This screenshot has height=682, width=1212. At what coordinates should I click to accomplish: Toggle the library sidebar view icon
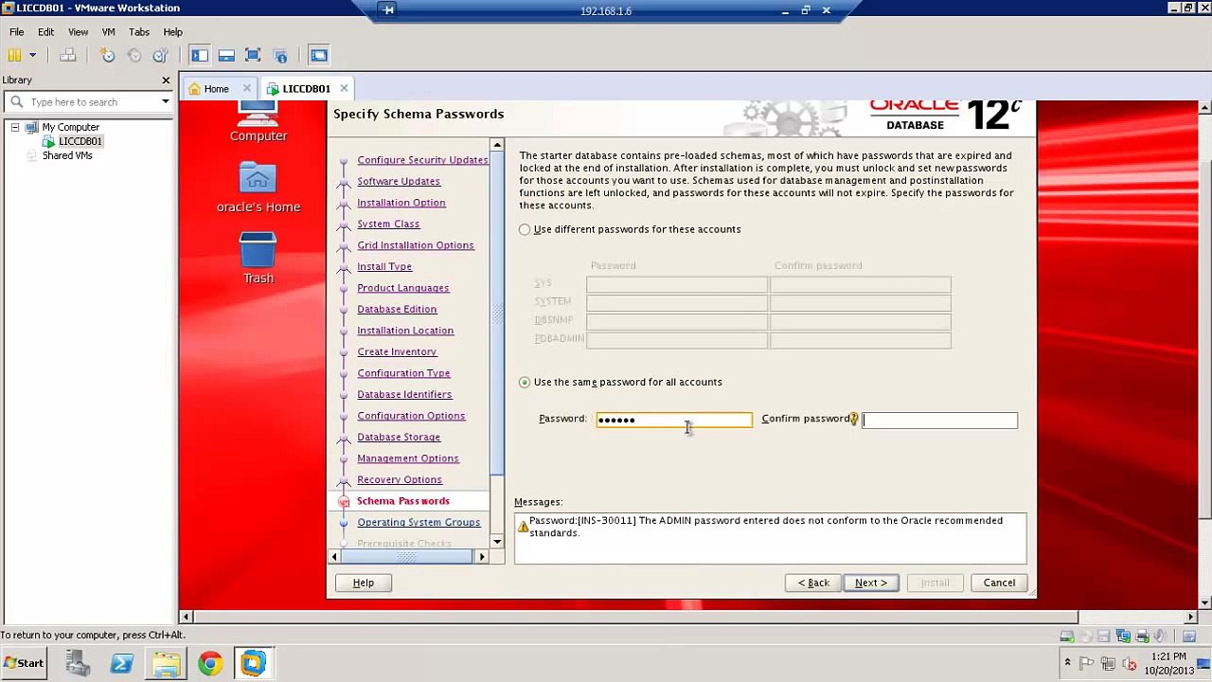coord(199,56)
